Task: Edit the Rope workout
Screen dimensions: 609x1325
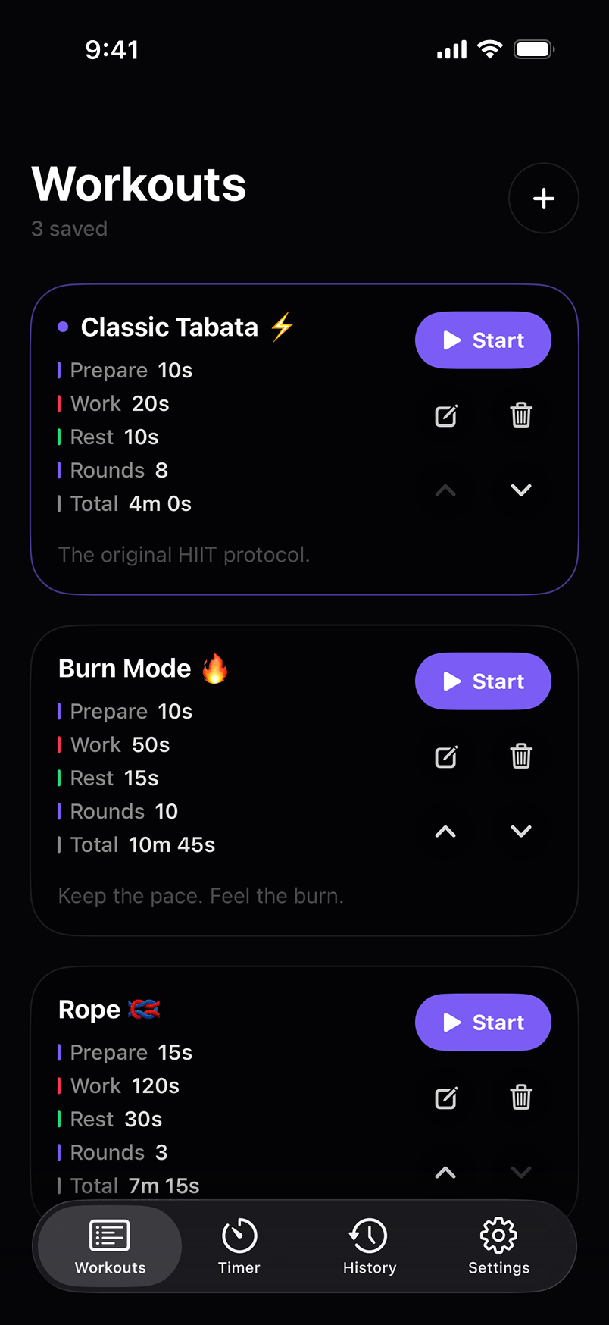Action: [x=446, y=1098]
